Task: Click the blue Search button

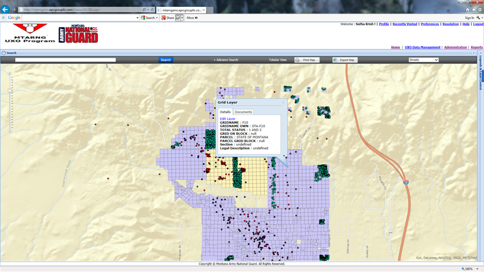Action: coord(165,60)
